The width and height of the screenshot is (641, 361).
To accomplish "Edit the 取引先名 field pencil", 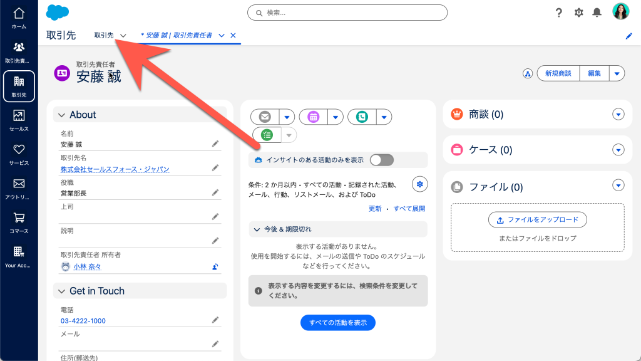I will [215, 168].
